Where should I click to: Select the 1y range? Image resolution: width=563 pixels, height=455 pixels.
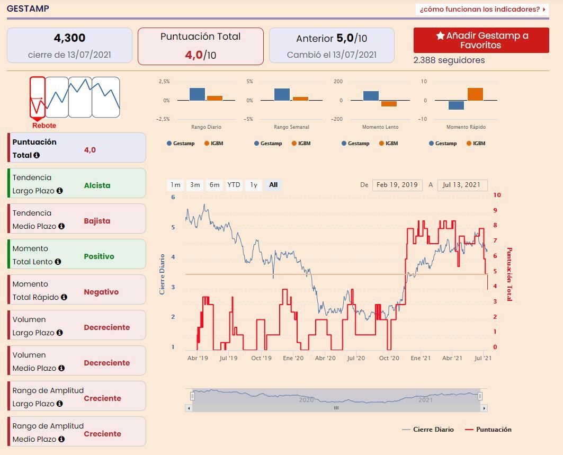pyautogui.click(x=254, y=185)
